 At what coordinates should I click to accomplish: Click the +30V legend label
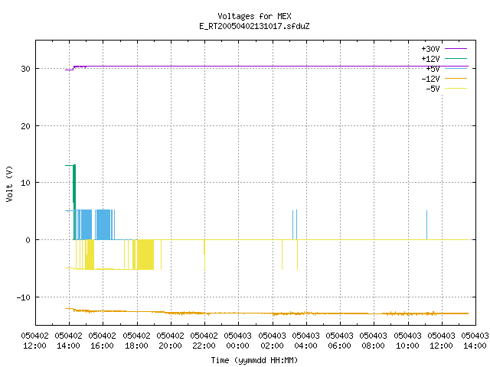point(430,49)
